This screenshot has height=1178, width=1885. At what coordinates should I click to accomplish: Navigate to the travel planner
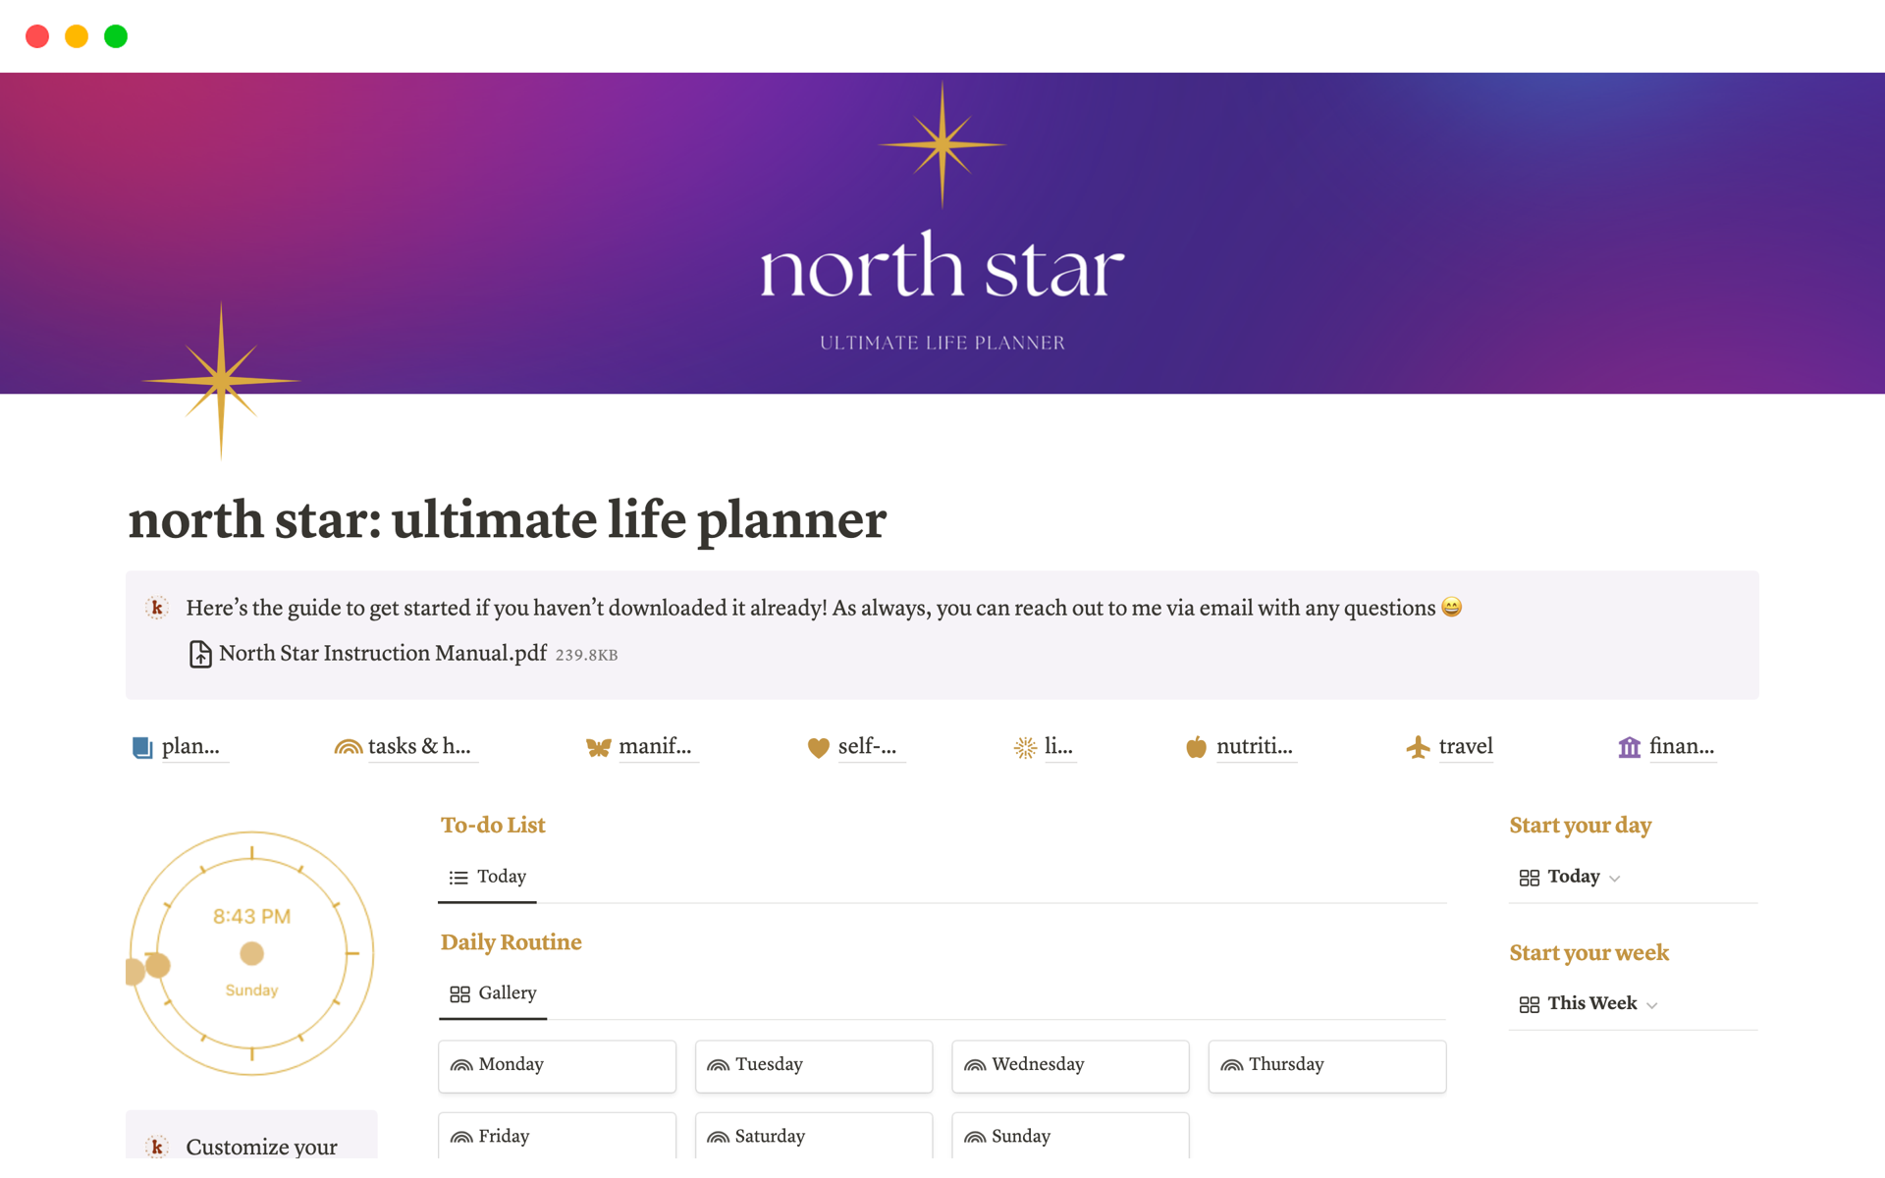click(1463, 744)
